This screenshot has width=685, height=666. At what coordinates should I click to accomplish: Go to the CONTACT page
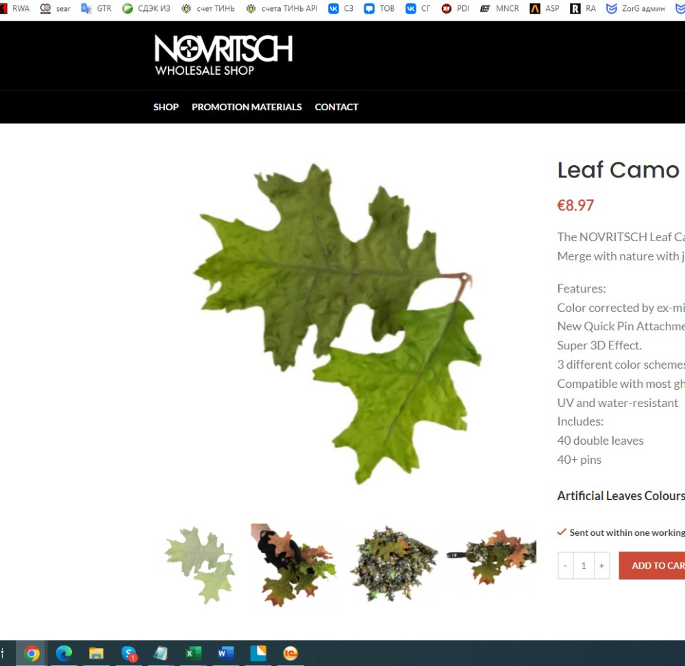click(336, 107)
